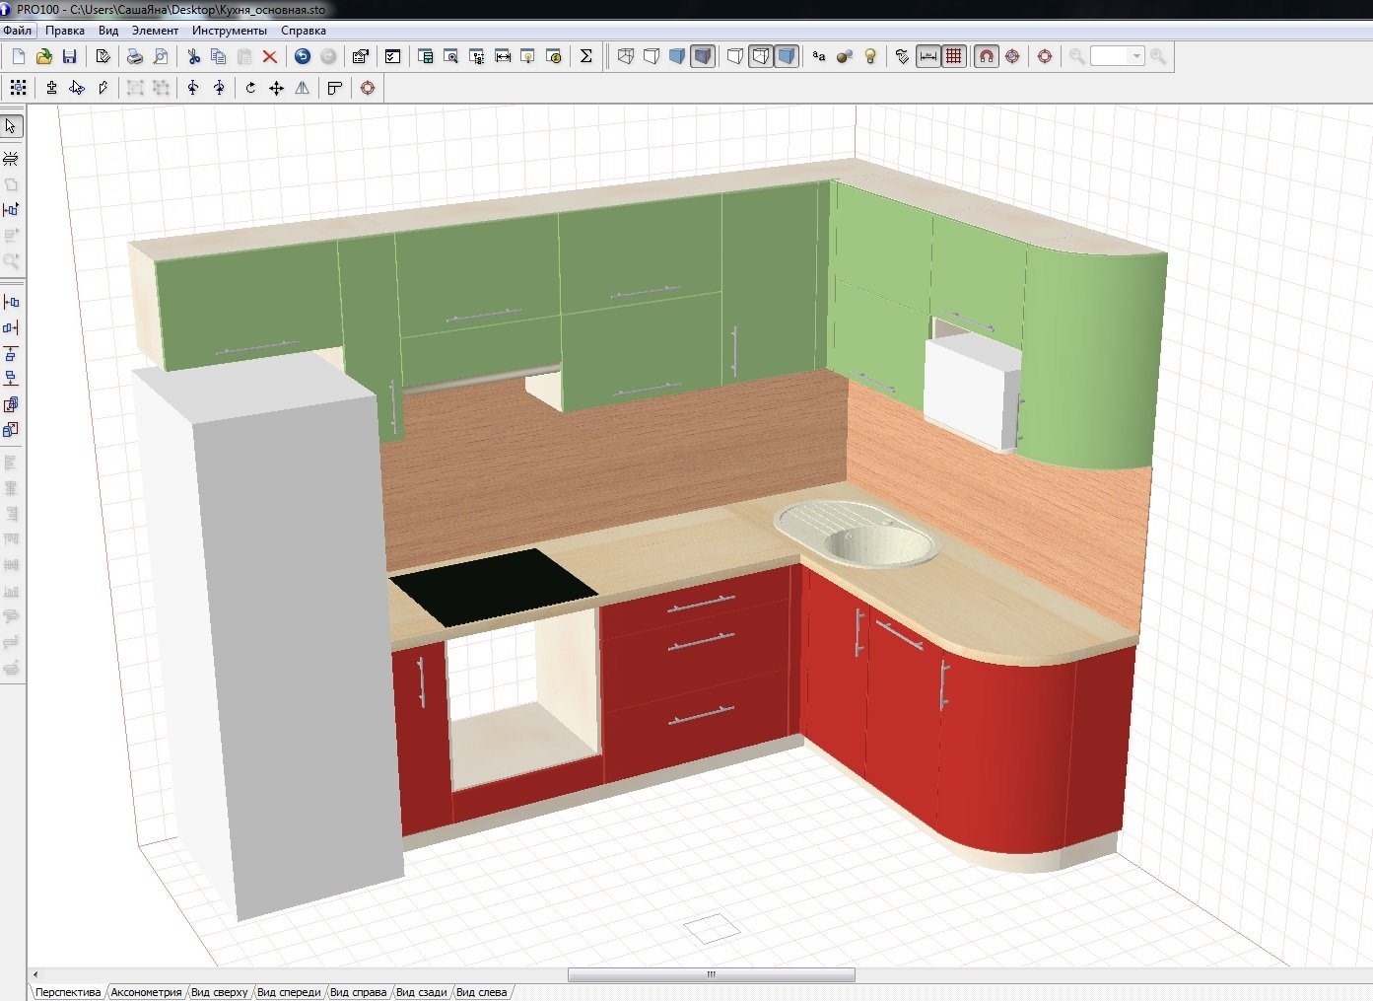The image size is (1373, 1001).
Task: Toggle the magnet snap button
Action: 986,56
